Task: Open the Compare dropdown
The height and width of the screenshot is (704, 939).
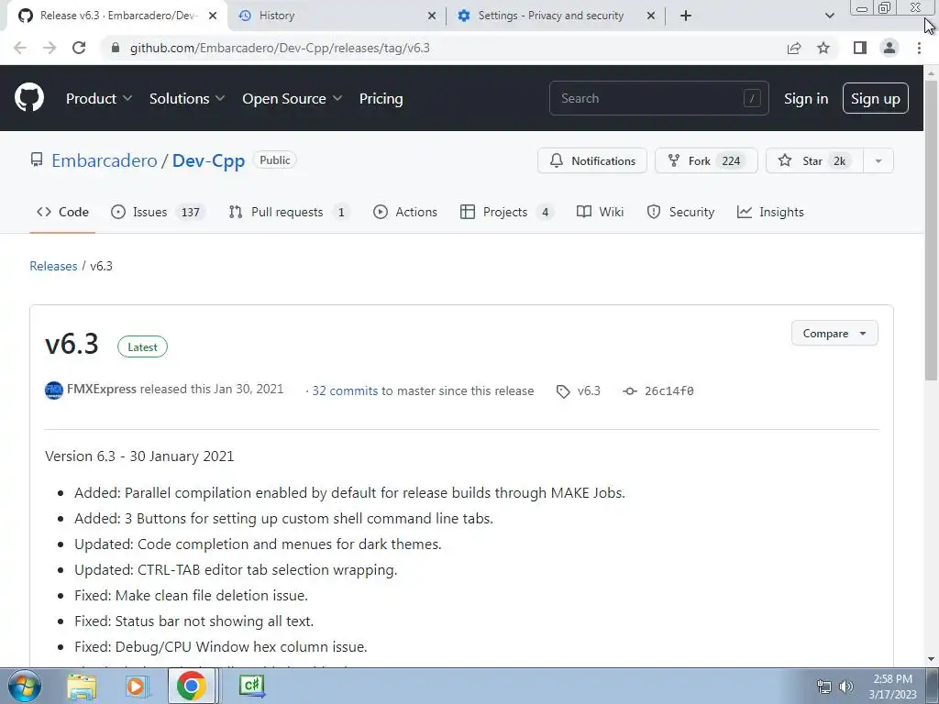Action: coord(834,333)
